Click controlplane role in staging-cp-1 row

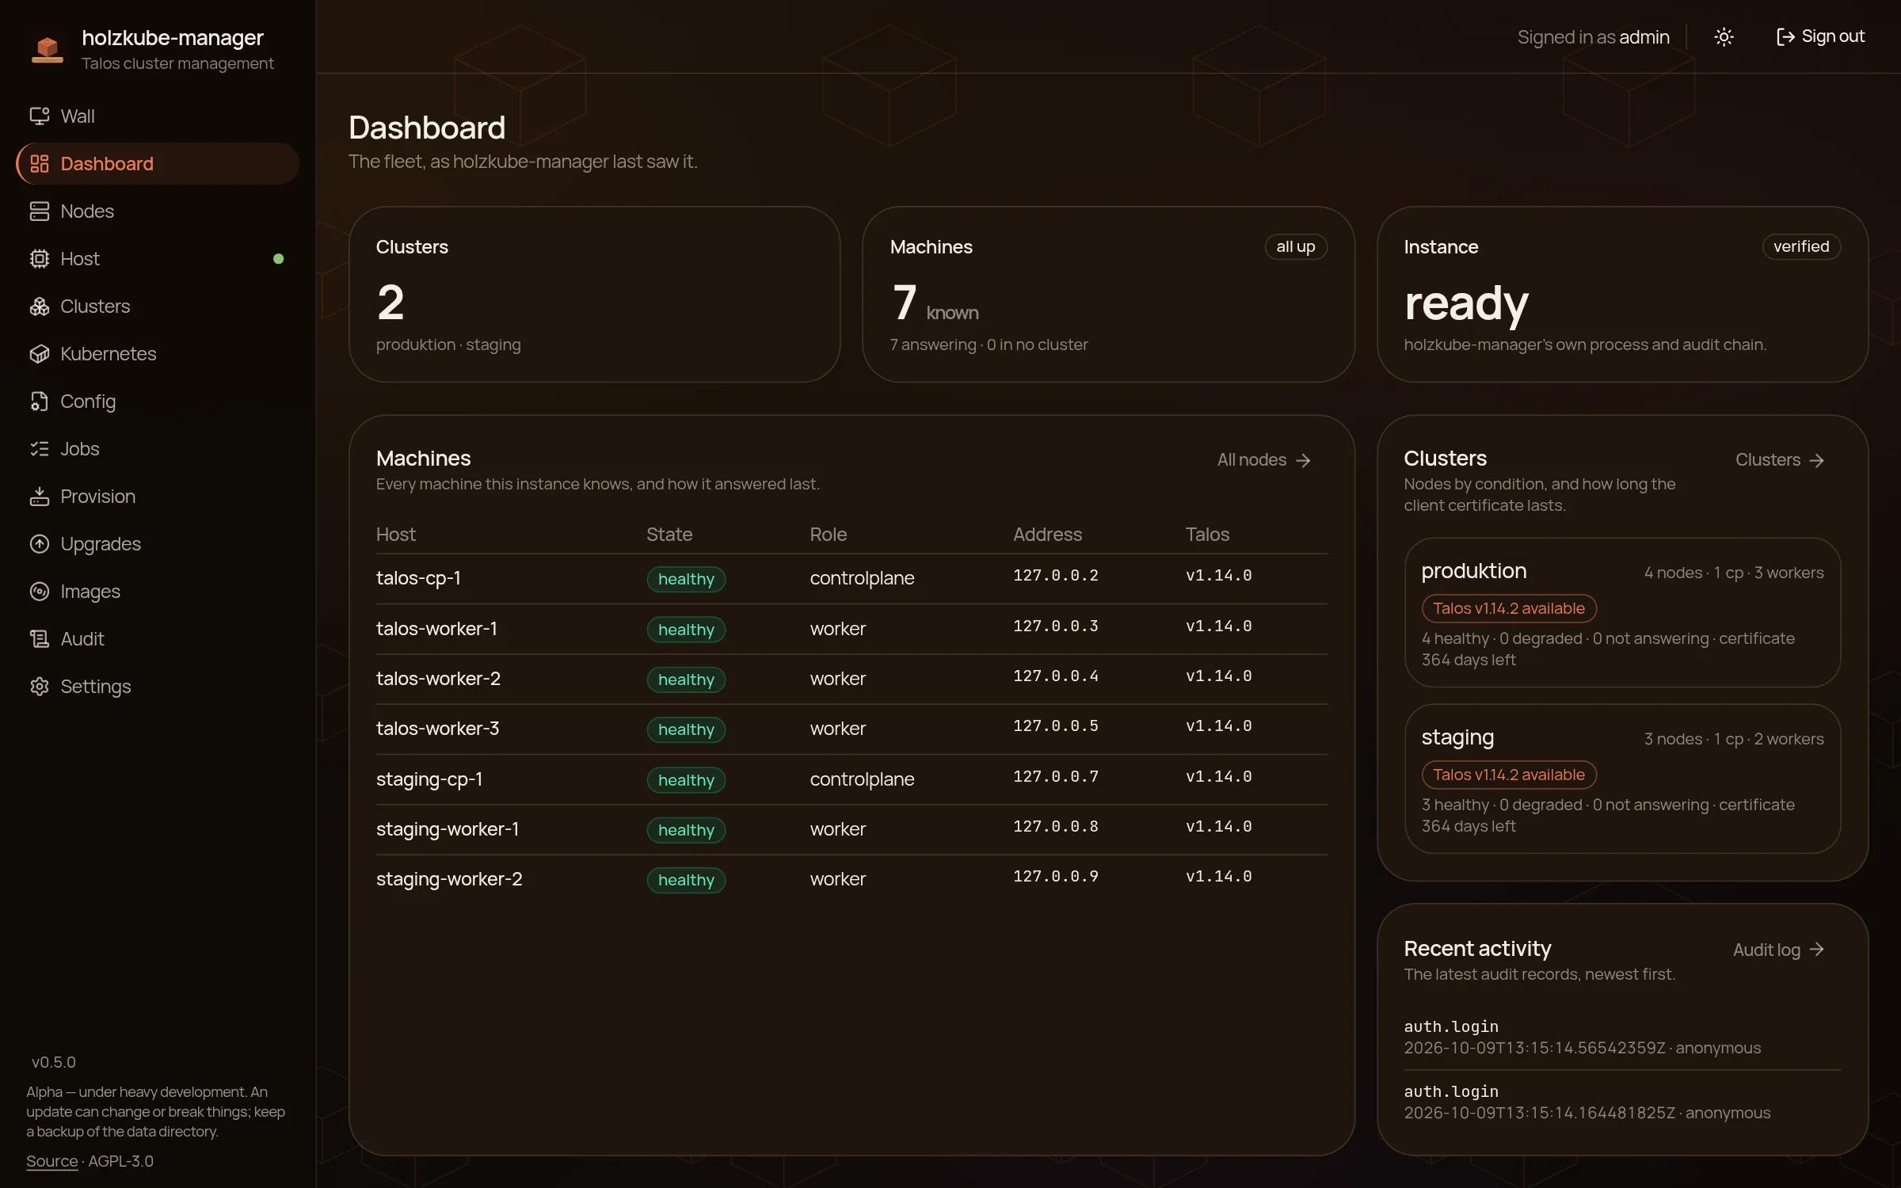862,779
